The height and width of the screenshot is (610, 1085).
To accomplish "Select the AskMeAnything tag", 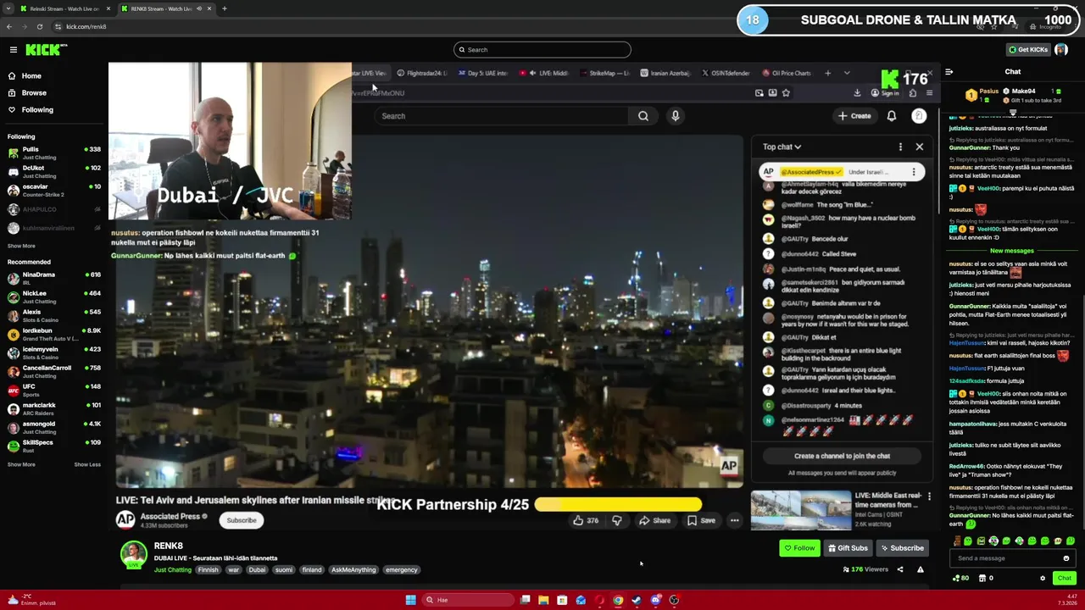I will point(353,570).
